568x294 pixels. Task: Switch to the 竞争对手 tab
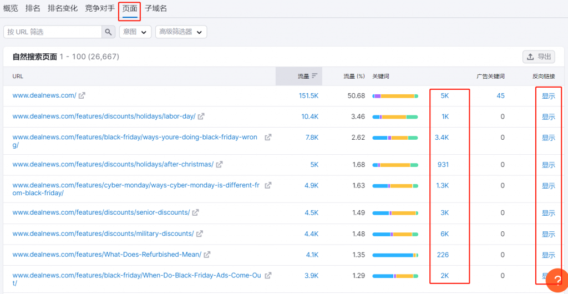[100, 8]
